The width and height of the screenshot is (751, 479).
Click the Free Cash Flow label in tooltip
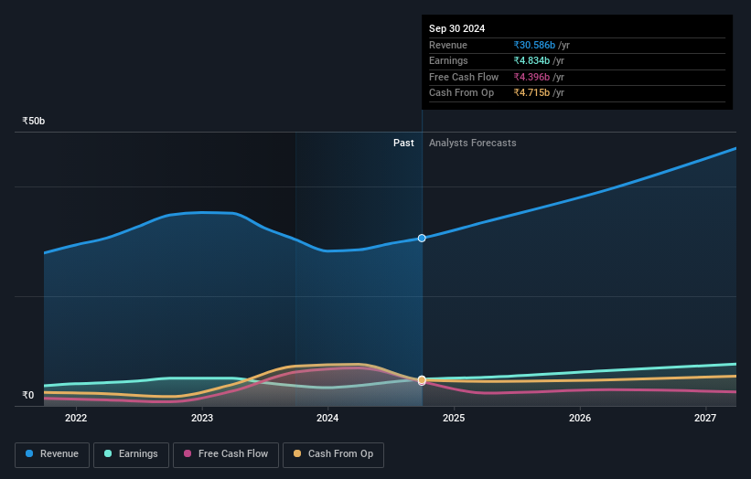click(x=464, y=77)
